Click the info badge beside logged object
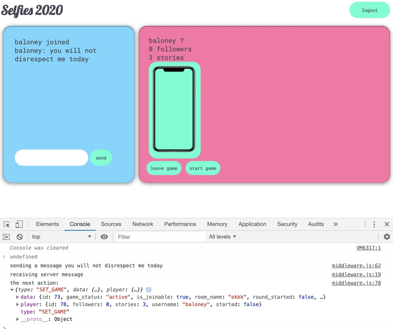 149,290
